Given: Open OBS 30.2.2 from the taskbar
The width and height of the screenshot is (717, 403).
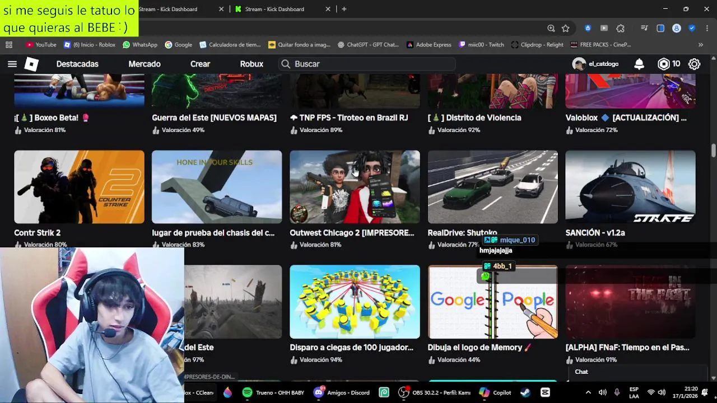Looking at the screenshot, I should coord(434,392).
